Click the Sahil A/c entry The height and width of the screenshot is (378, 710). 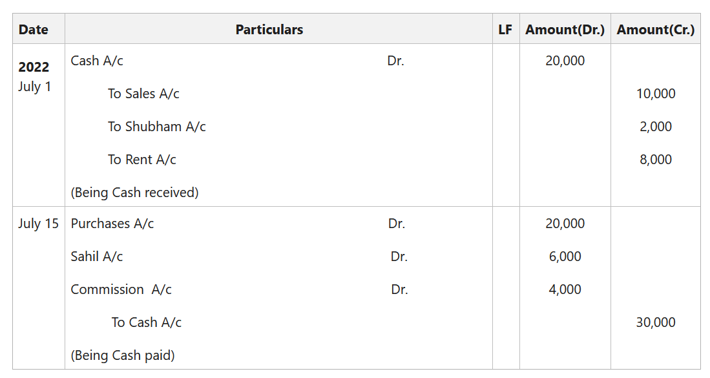96,257
